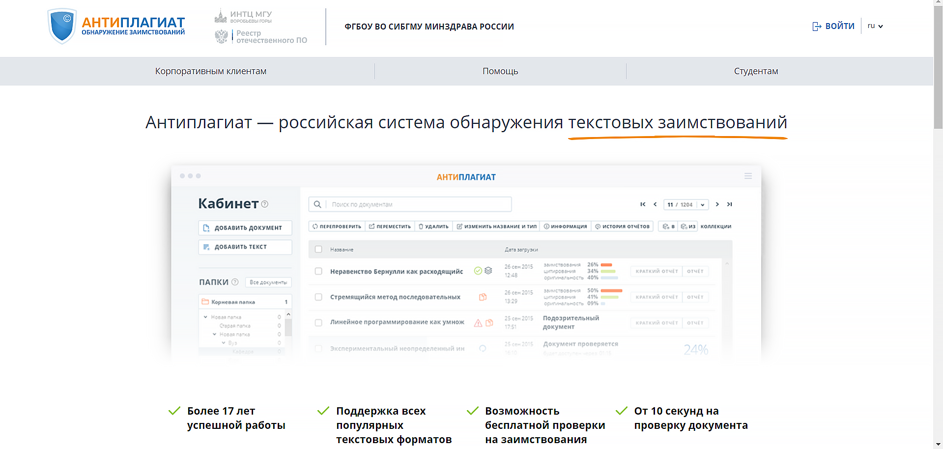The width and height of the screenshot is (943, 449).
Task: Open the Реестр отечественного ПО emblem link
Action: [261, 36]
